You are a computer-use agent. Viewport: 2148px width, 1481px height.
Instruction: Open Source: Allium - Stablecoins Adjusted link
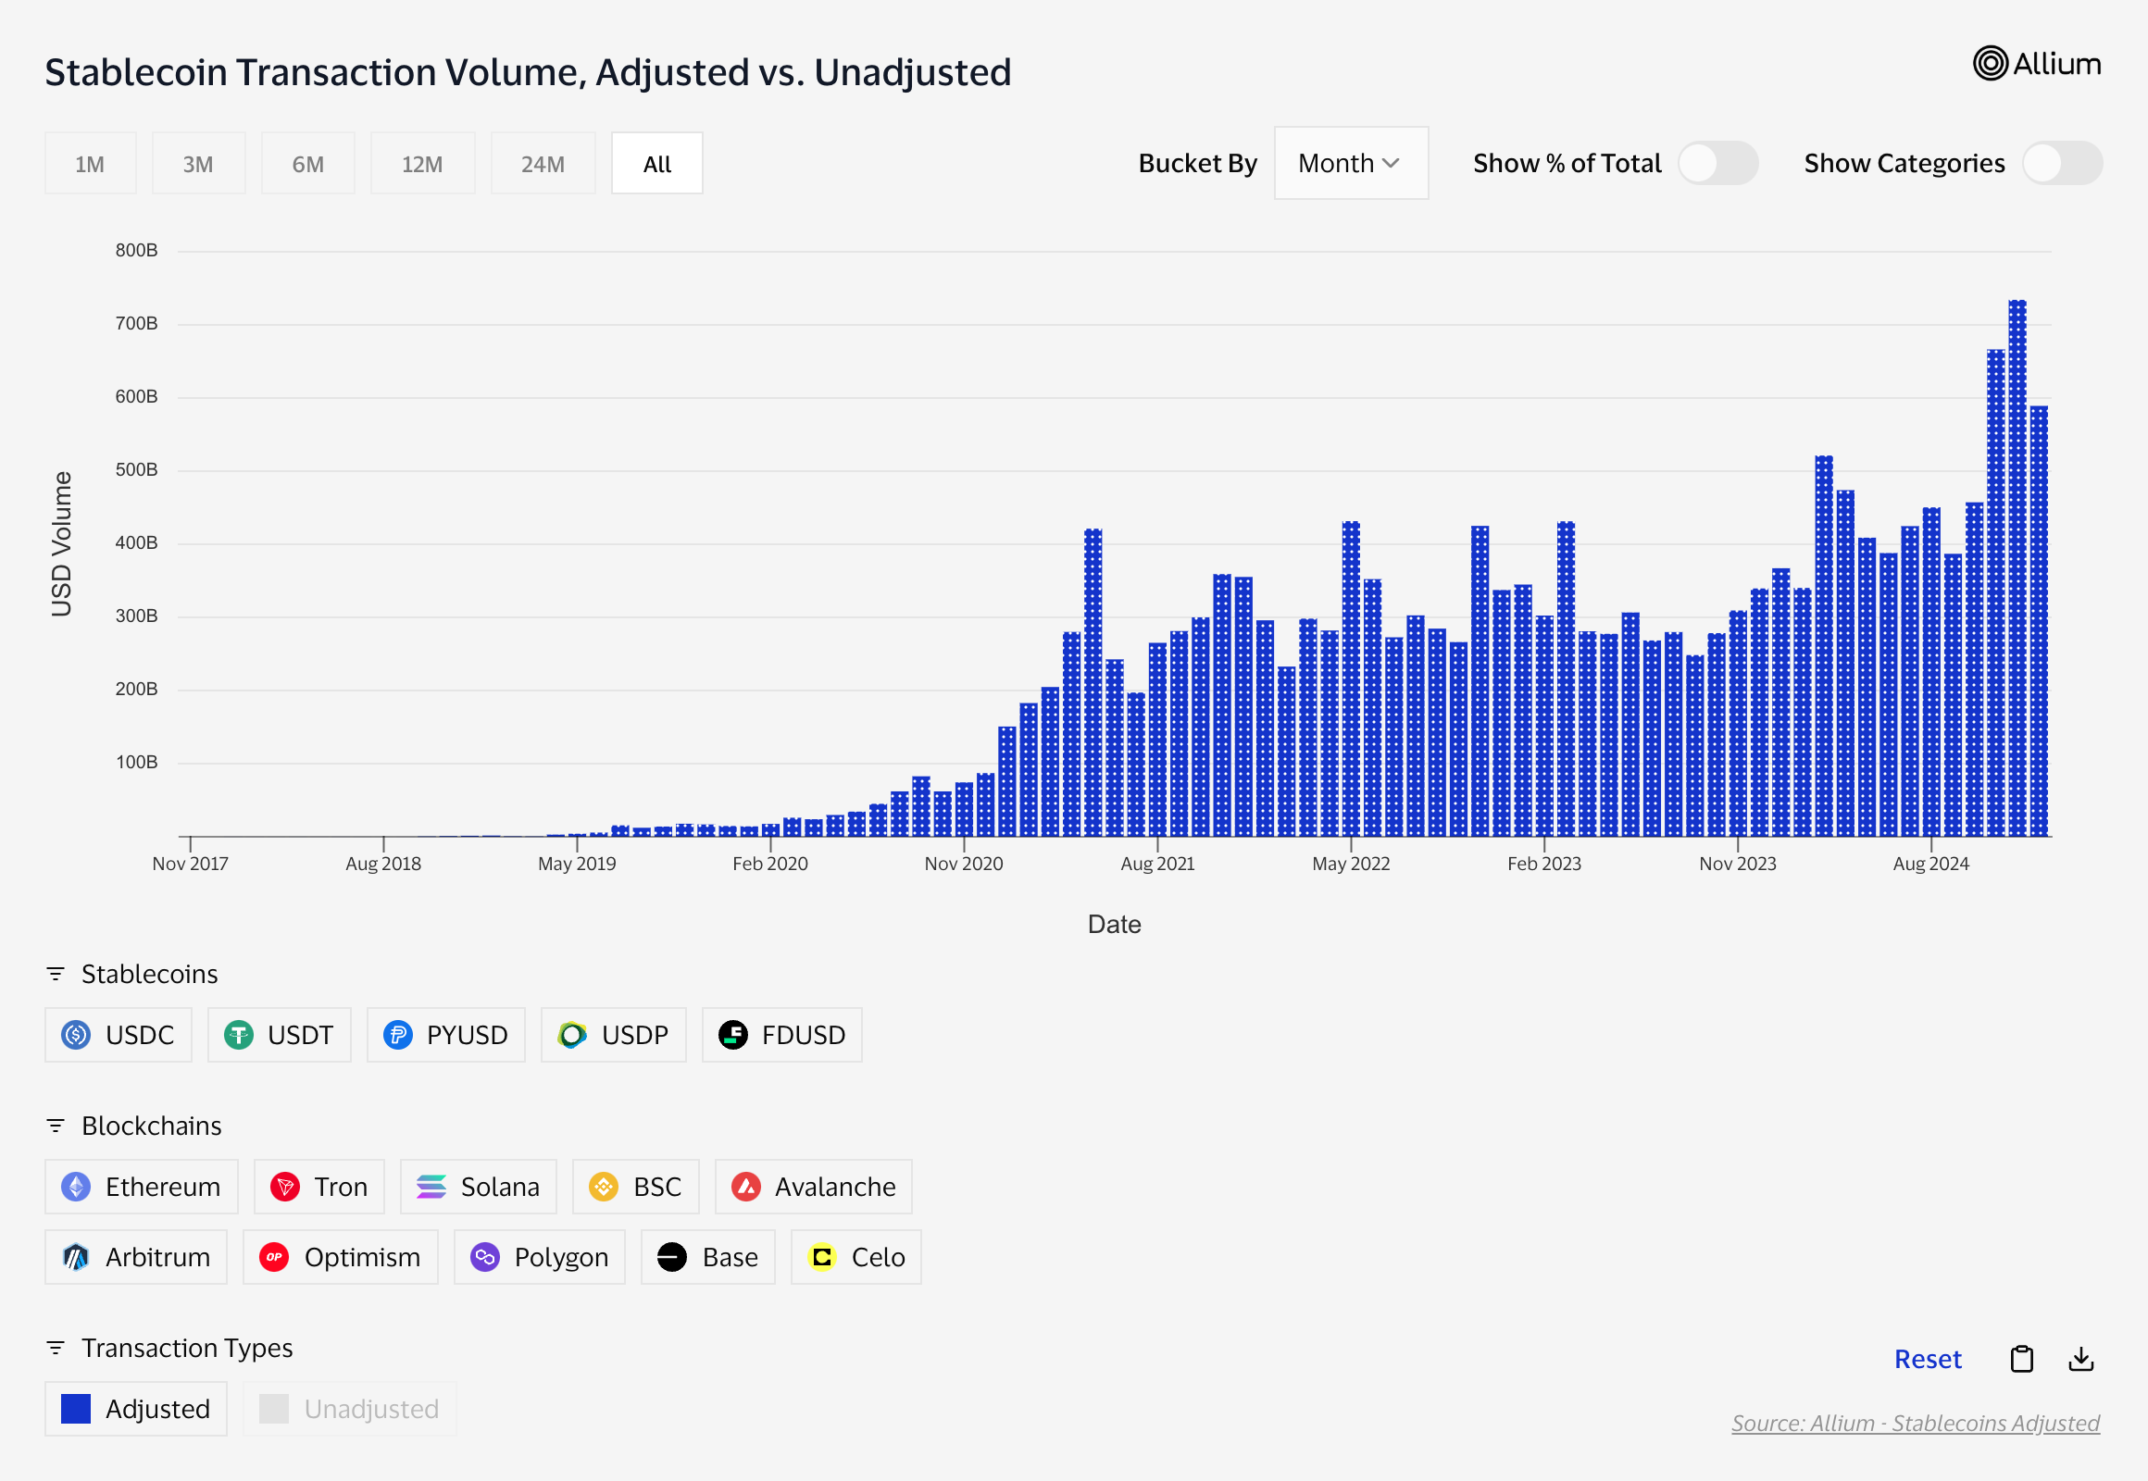tap(1915, 1423)
